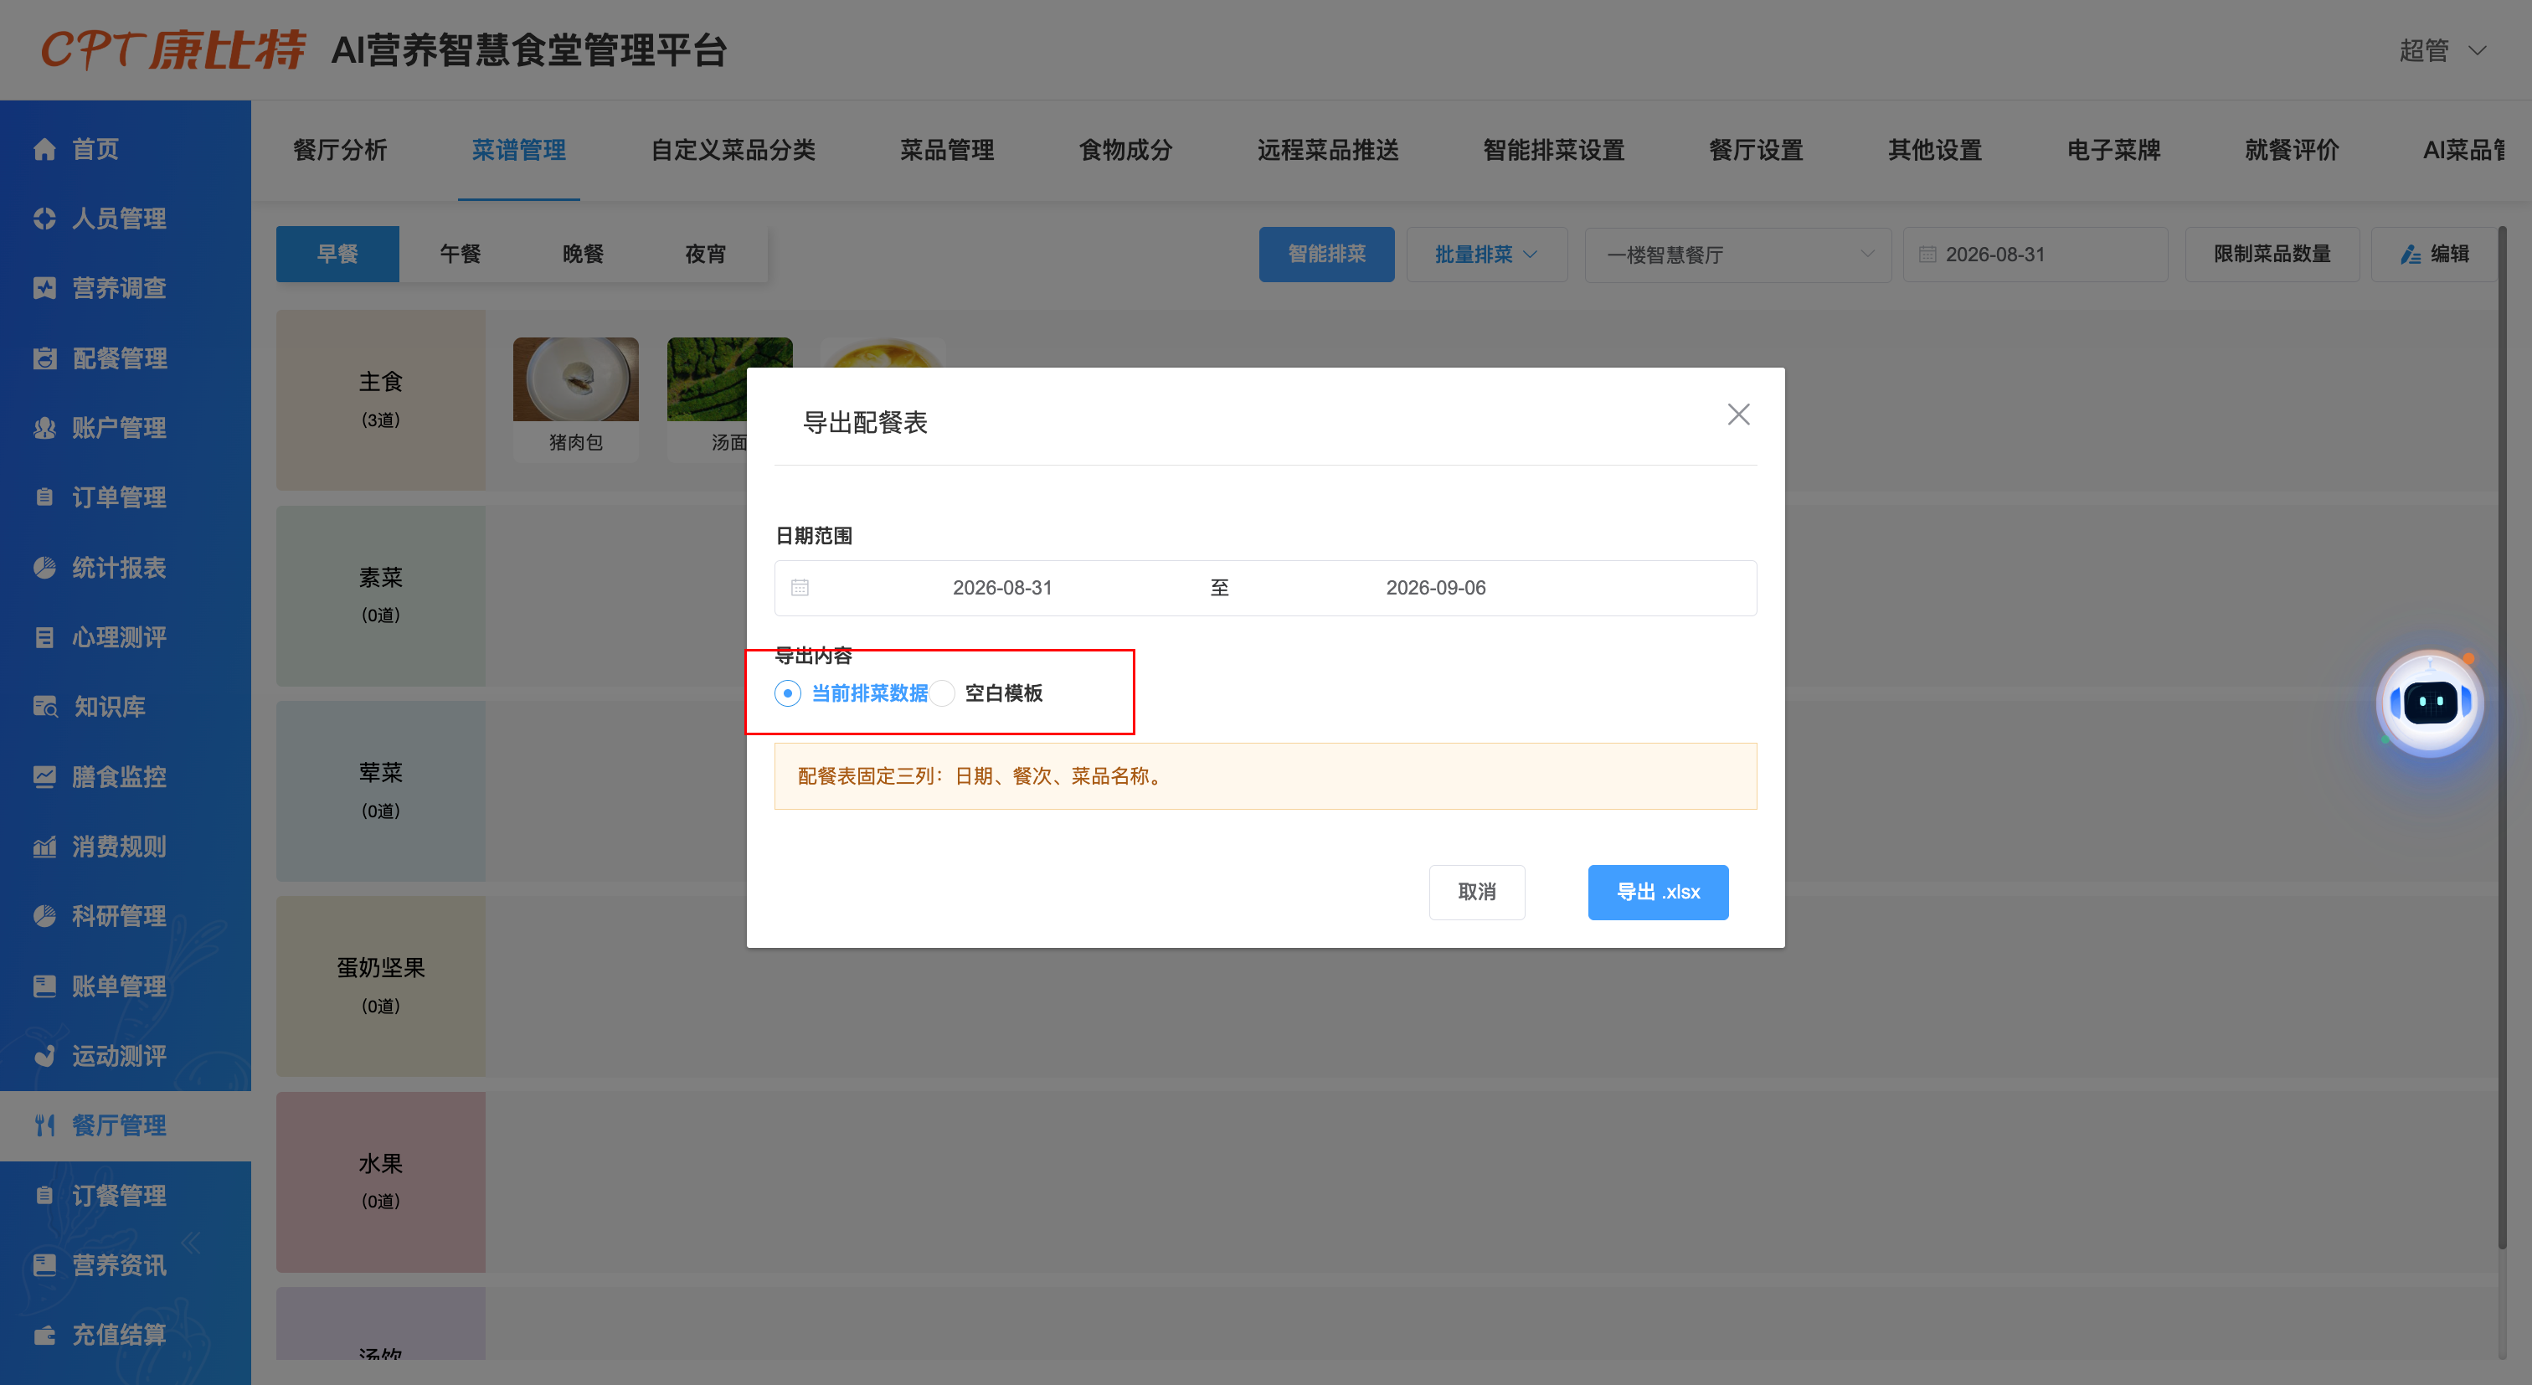Viewport: 2532px width, 1385px height.
Task: Select the 空白模板 radio option
Action: pos(942,693)
